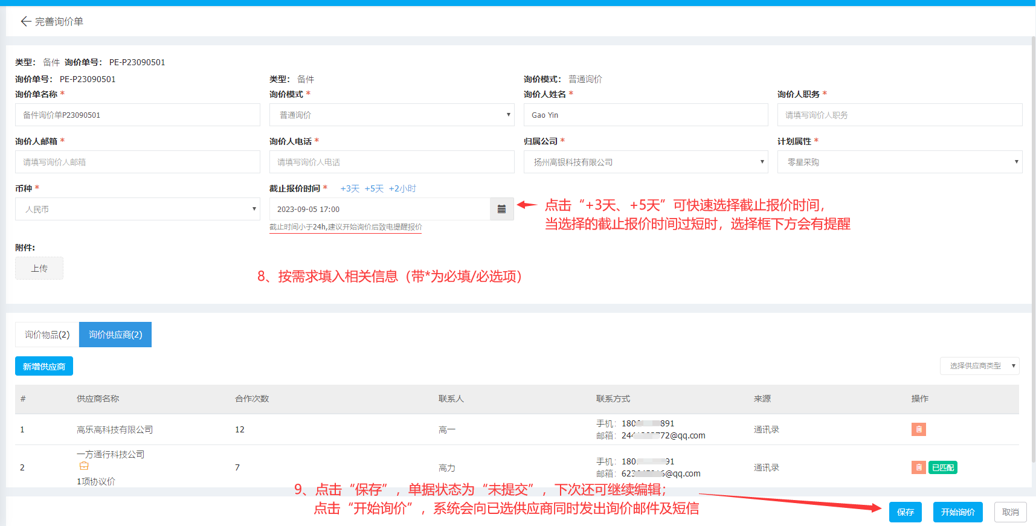1036x526 pixels.
Task: Click the 取消 button
Action: (1011, 512)
